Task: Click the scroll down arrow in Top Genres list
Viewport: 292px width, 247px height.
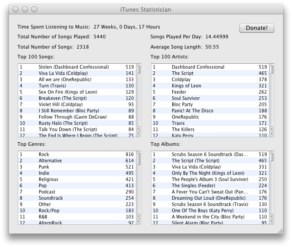Action: click(138, 221)
